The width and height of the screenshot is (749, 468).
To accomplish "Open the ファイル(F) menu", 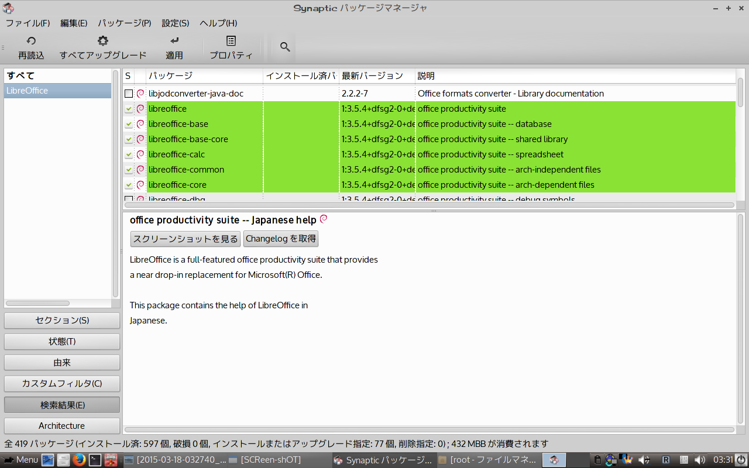I will point(28,23).
